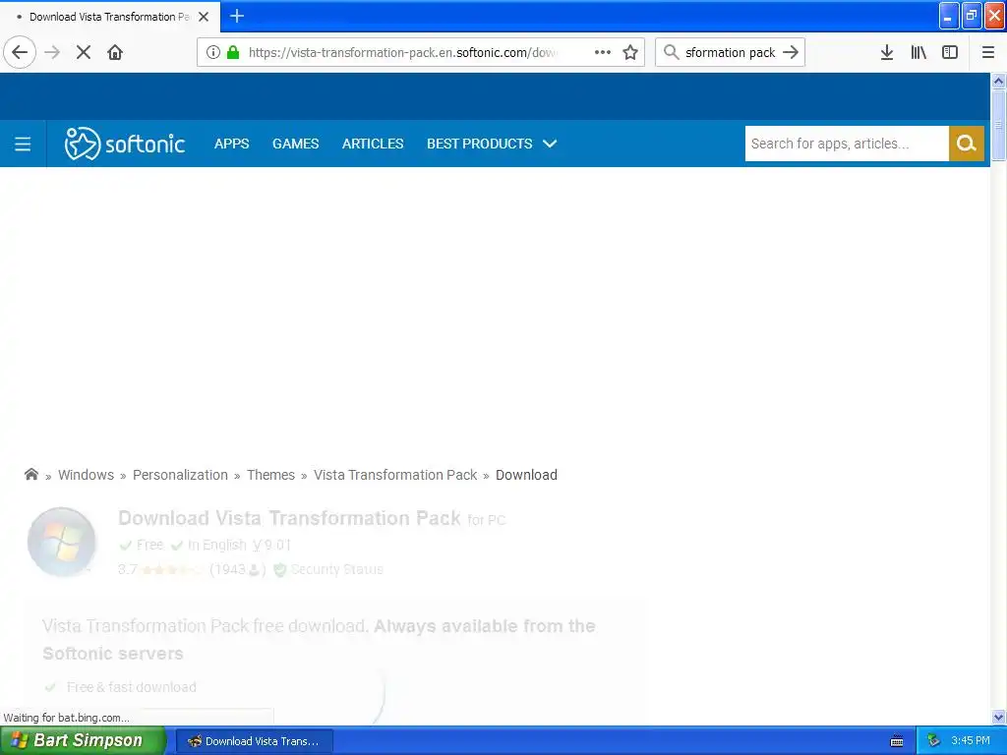
Task: Stop loading the page with the X button
Action: click(84, 52)
